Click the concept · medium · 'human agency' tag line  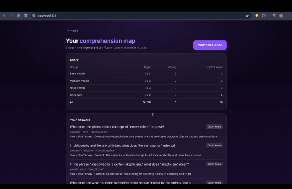[92, 151]
